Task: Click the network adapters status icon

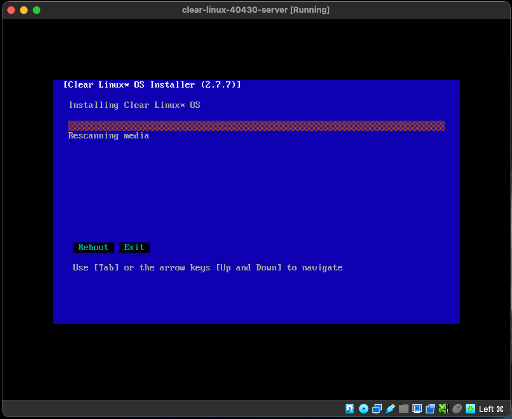Action: pyautogui.click(x=377, y=409)
